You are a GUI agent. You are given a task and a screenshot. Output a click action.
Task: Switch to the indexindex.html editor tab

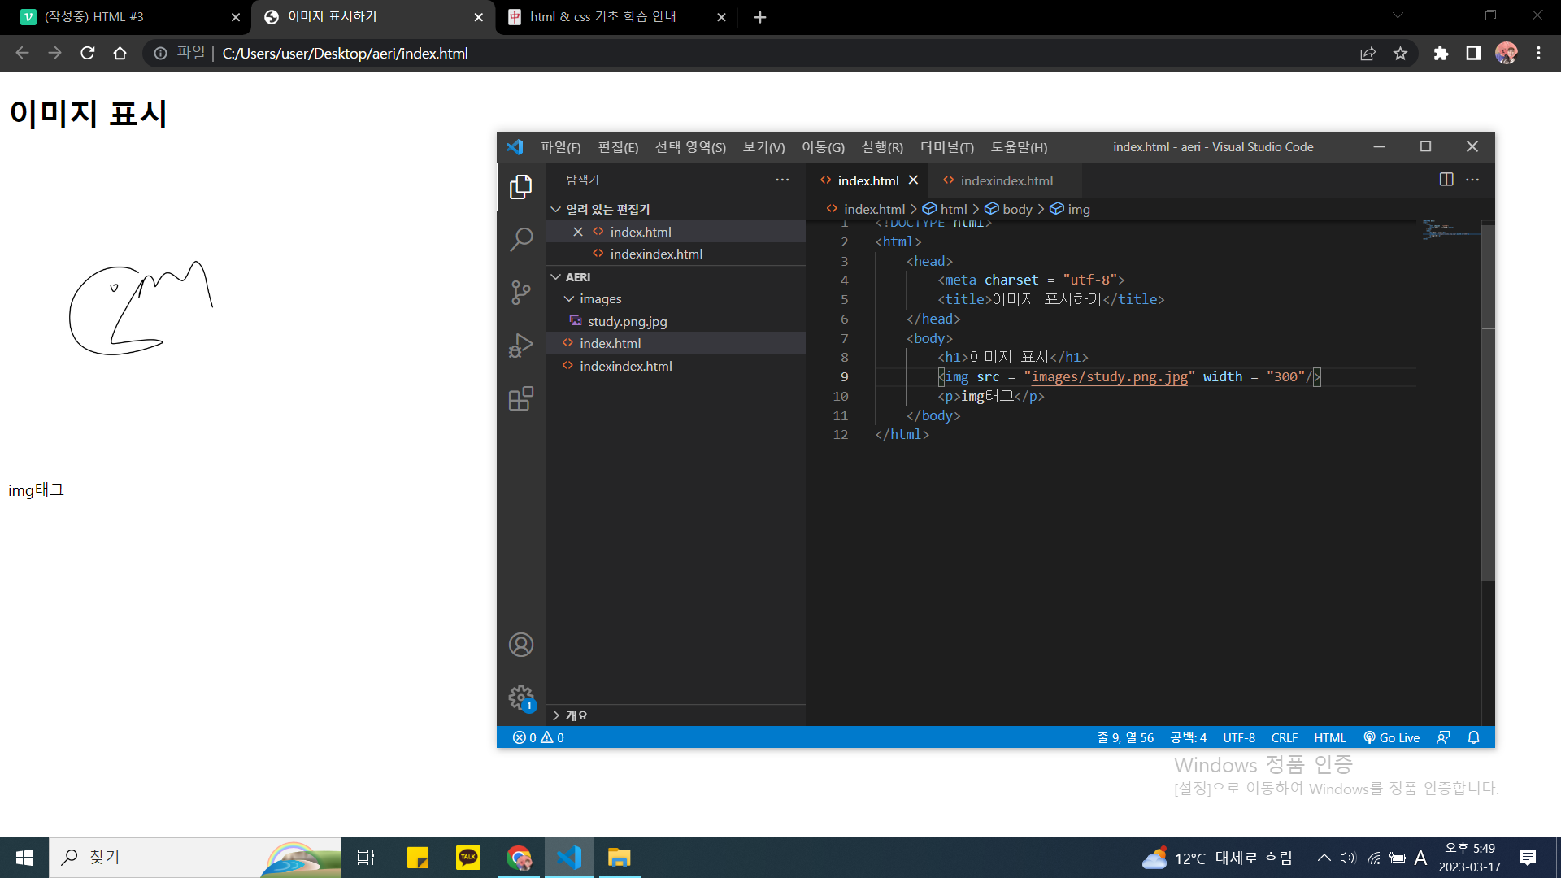pyautogui.click(x=1006, y=180)
